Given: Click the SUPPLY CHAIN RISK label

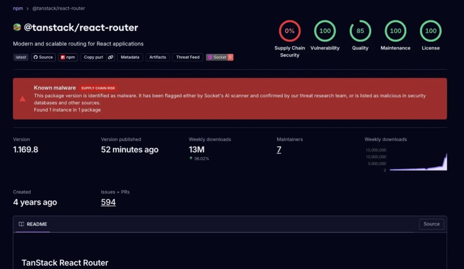Looking at the screenshot, I should tap(98, 88).
